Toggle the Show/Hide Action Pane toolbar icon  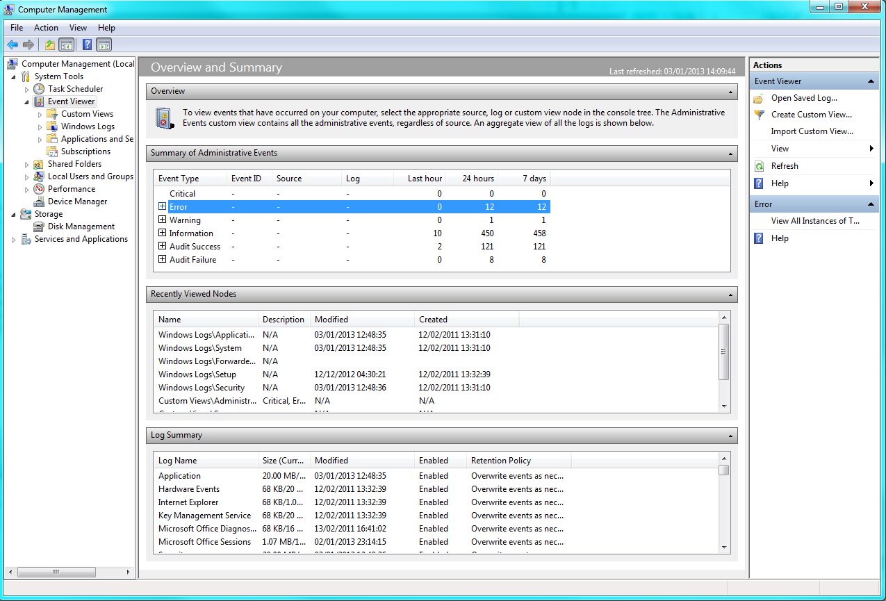(104, 45)
